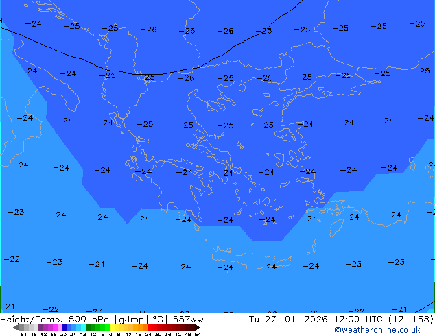Click the '-23' value at the map's left edge
Image resolution: width=435 pixels, height=336 pixels.
pos(16,213)
